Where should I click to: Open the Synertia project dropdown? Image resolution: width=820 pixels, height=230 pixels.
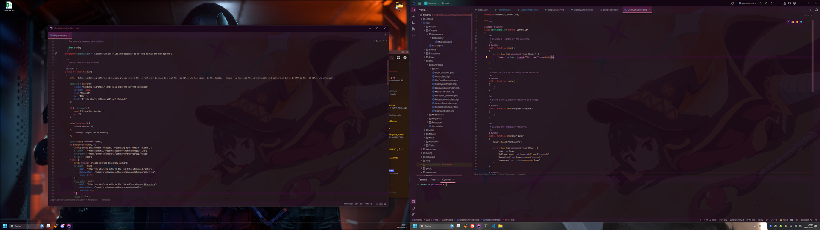pyautogui.click(x=432, y=3)
